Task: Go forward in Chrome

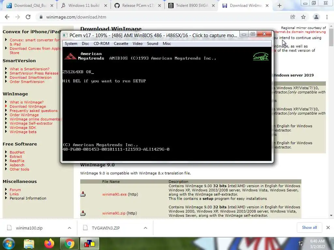Action: [x=18, y=17]
